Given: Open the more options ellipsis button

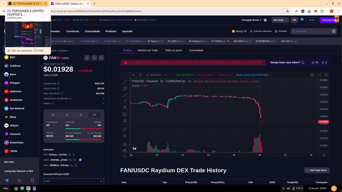Looking at the screenshot, I should 101,58.
